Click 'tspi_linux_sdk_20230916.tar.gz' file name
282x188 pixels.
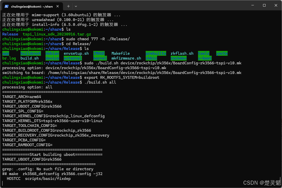coord(57,34)
